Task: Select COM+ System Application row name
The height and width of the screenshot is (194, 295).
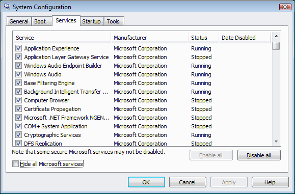Action: [56, 126]
